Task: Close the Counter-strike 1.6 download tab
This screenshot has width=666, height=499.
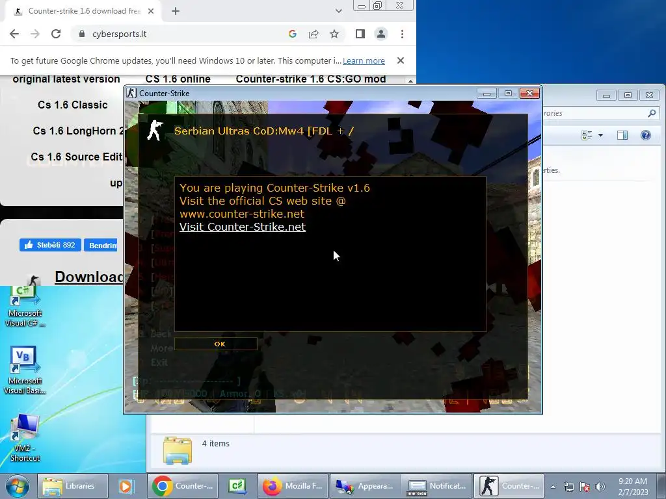Action: coord(151,12)
